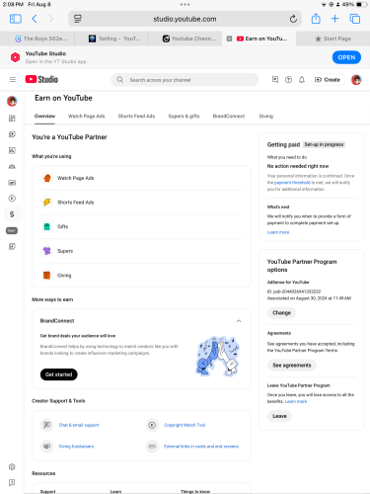Tap the battery indicator in status bar
370x494 pixels.
tap(361, 4)
